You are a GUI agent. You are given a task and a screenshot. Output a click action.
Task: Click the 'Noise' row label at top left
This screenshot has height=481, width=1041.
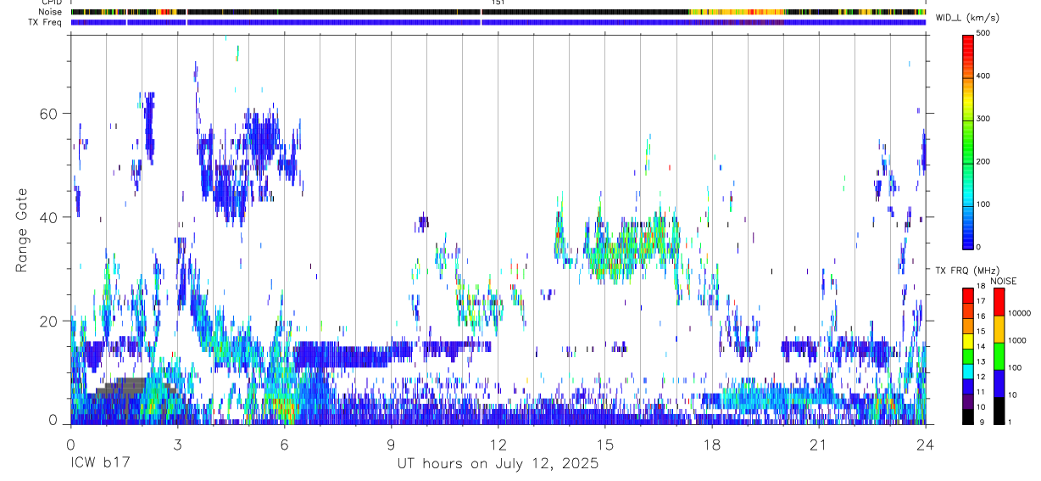tap(52, 12)
